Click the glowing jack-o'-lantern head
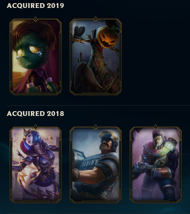Image resolution: width=190 pixels, height=214 pixels. coord(107,37)
